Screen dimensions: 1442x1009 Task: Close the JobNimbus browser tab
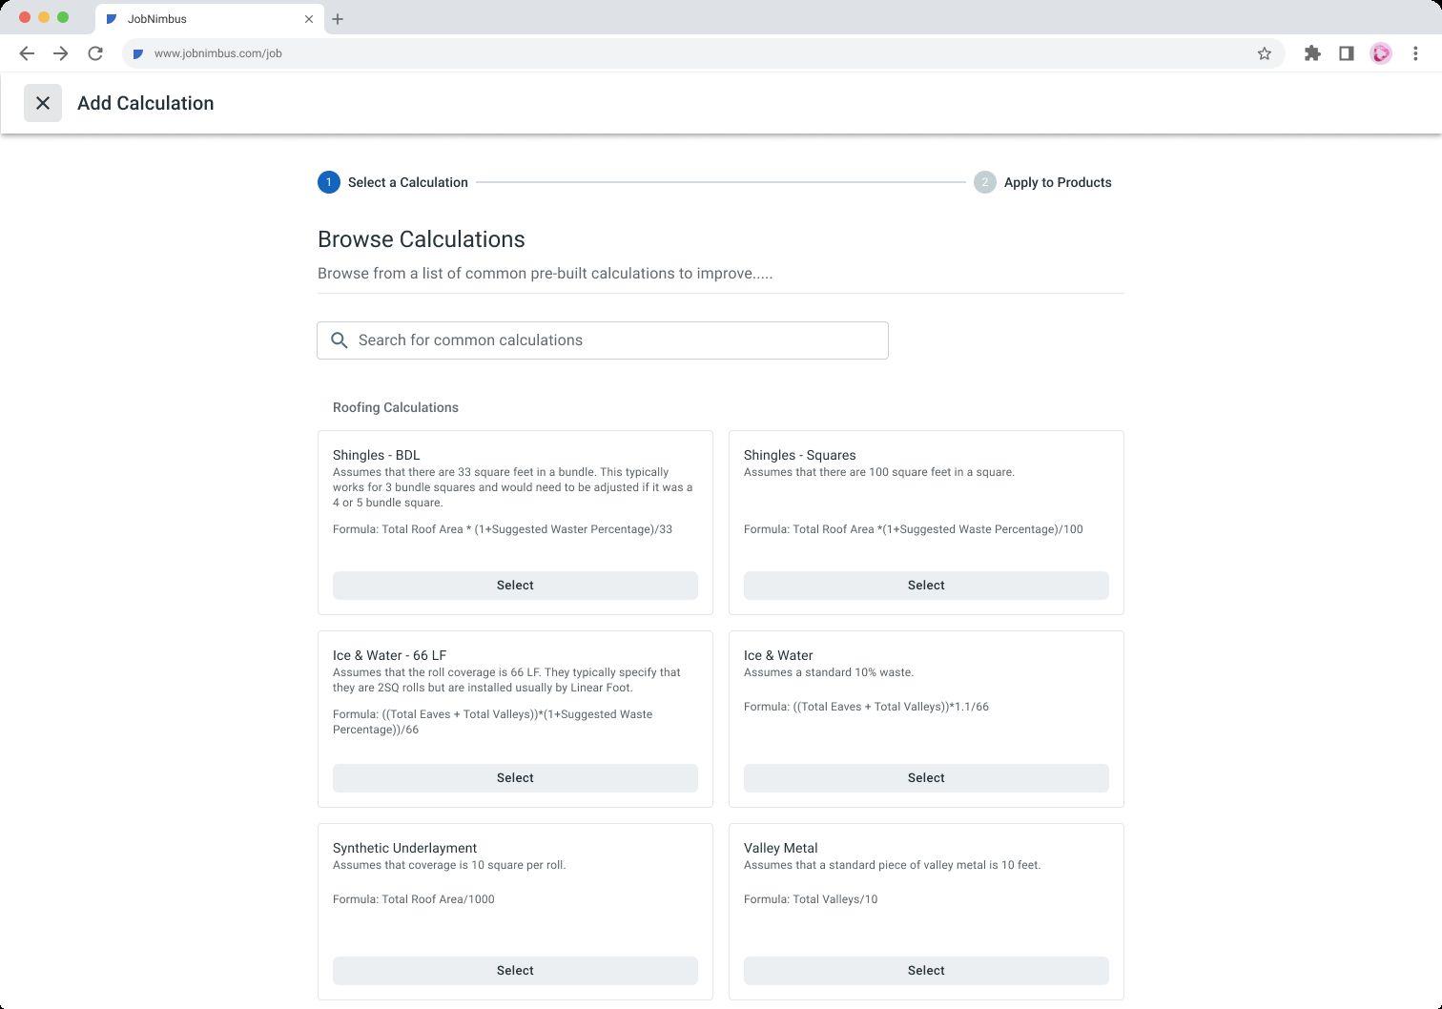tap(309, 19)
